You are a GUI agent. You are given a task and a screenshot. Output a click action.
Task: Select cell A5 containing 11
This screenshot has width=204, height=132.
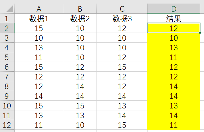(x=39, y=57)
